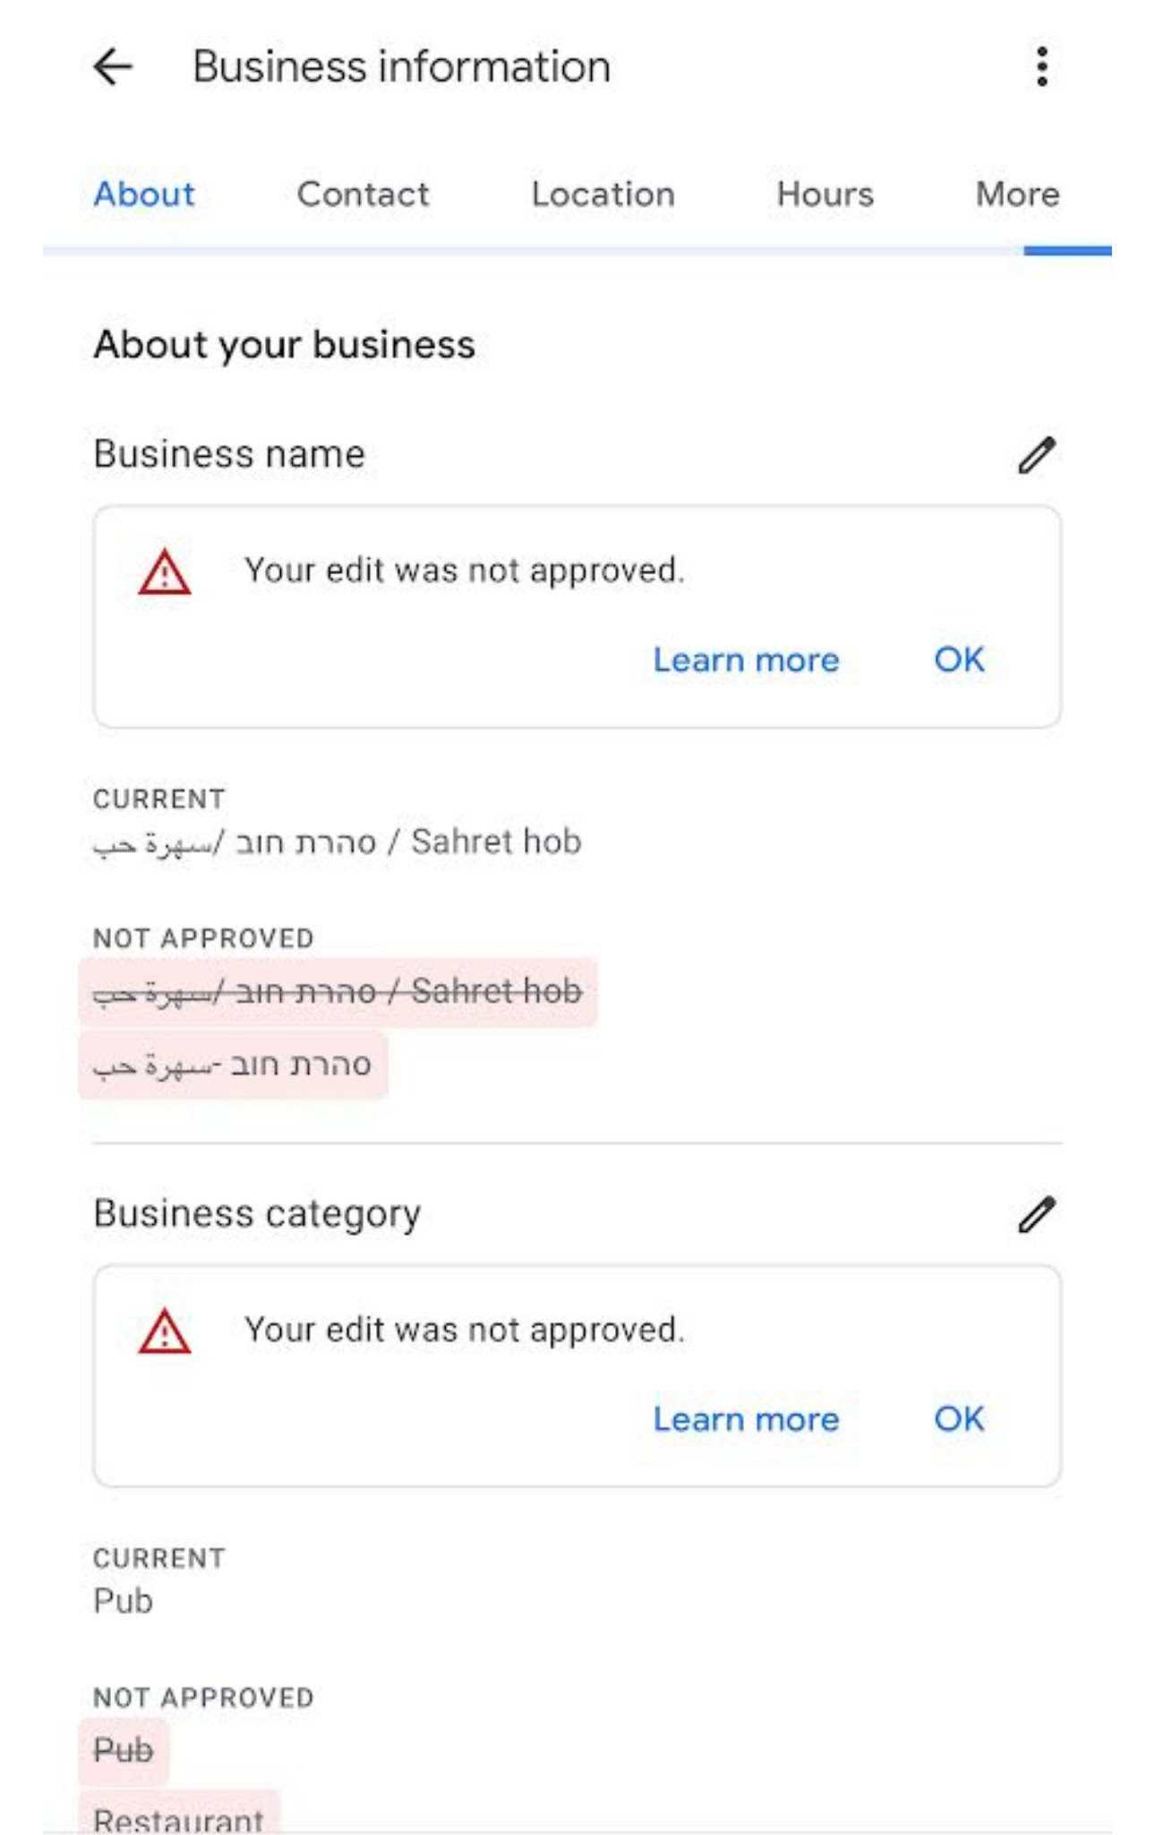Tap the proposed Hebrew-Arabic business name
Image resolution: width=1155 pixels, height=1835 pixels.
(233, 1065)
